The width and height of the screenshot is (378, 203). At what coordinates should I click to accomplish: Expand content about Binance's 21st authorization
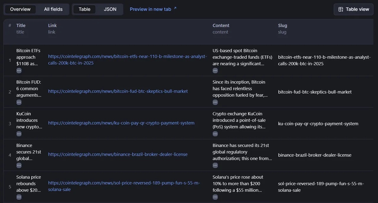(215, 165)
